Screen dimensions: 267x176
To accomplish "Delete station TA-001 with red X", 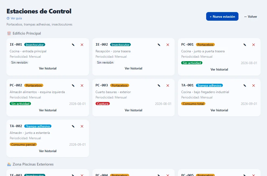I will coord(254,86).
